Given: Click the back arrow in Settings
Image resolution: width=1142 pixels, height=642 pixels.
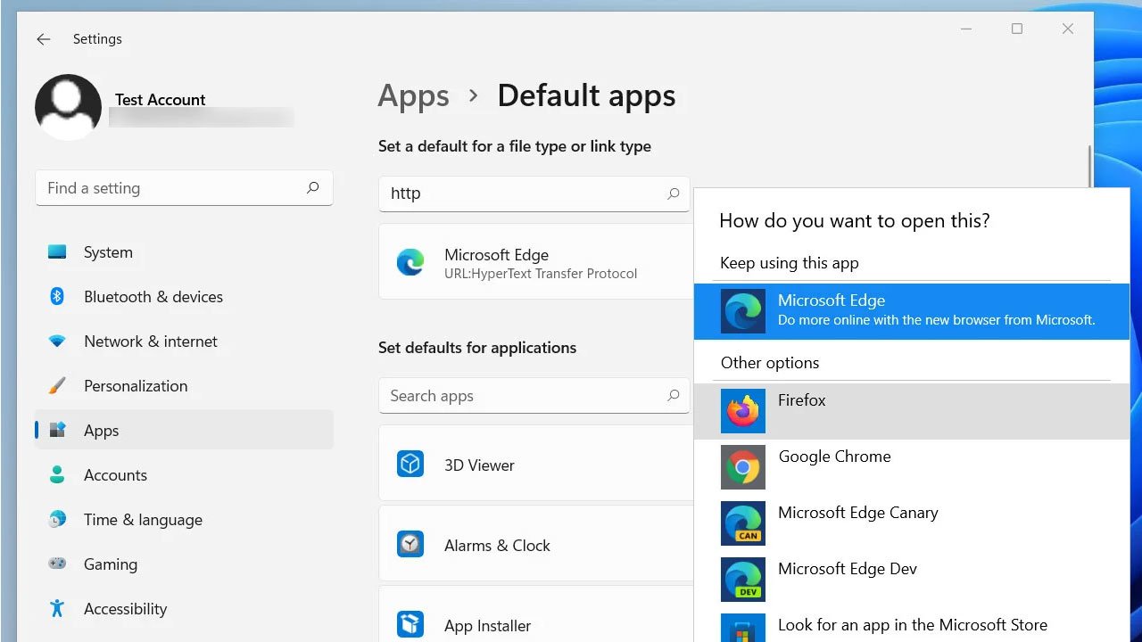Looking at the screenshot, I should pyautogui.click(x=43, y=39).
